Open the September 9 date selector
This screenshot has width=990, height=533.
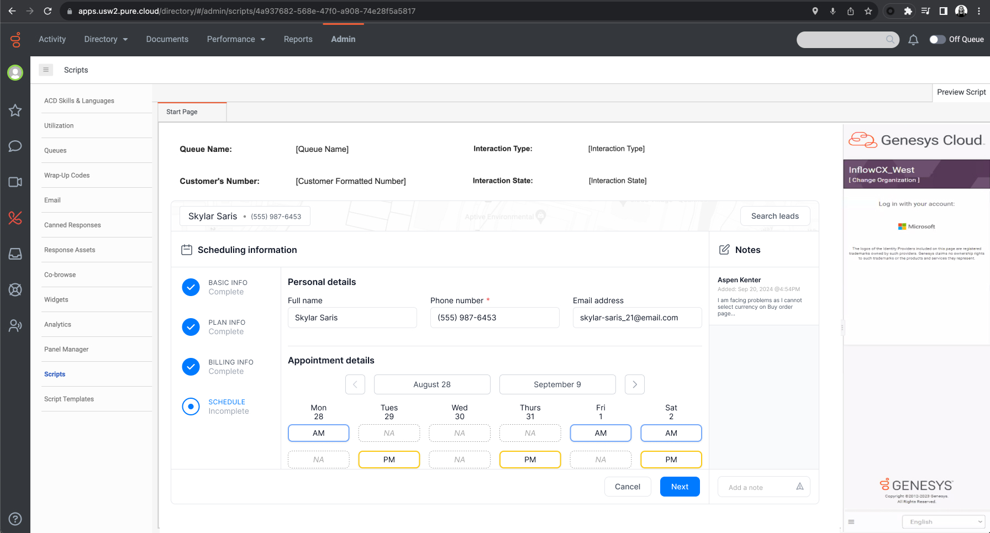(x=557, y=384)
